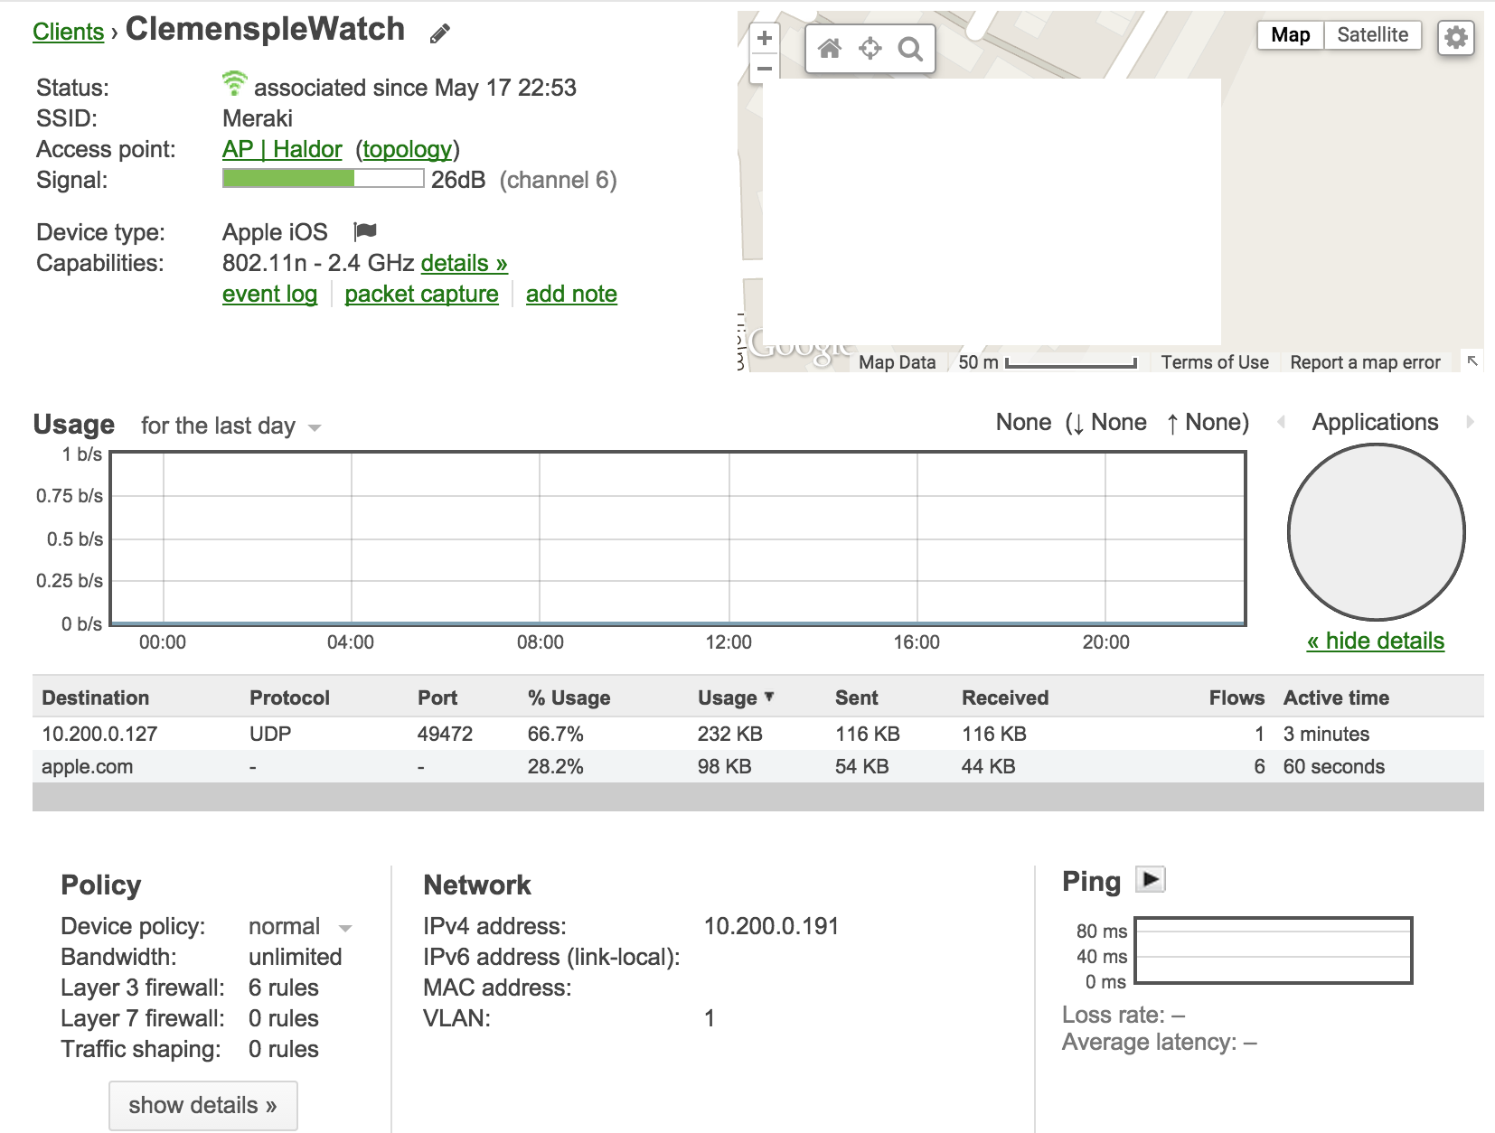1495x1133 pixels.
Task: Sort by Port column header
Action: tap(437, 698)
